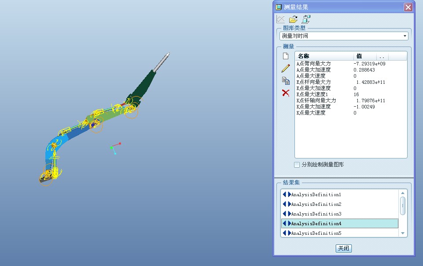The image size is (423, 266).
Task: Edit the selected measure with the pencil icon
Action: pos(286,68)
